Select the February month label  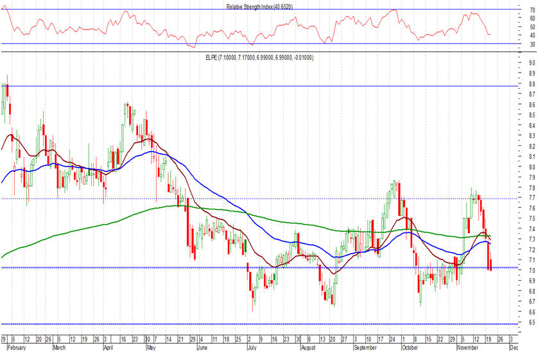17,348
